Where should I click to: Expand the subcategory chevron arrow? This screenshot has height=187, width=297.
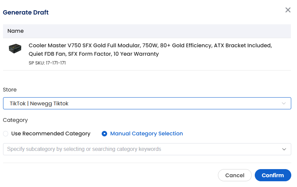284,149
